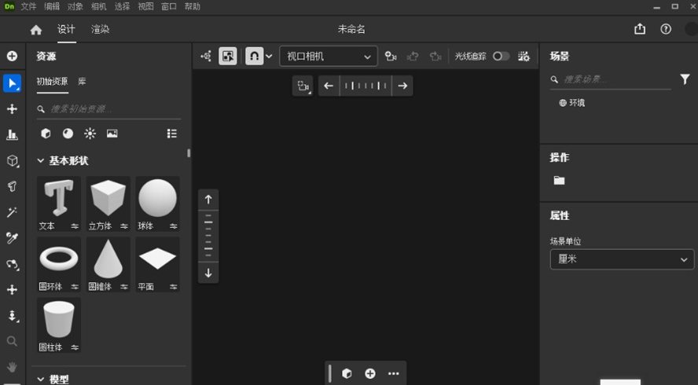
Task: Click the 搜索场景 search field
Action: coord(610,79)
